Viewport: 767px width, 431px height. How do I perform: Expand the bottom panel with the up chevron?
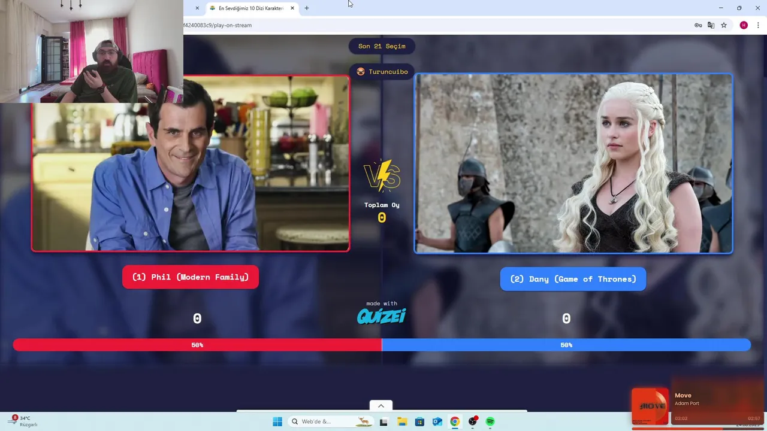click(381, 406)
